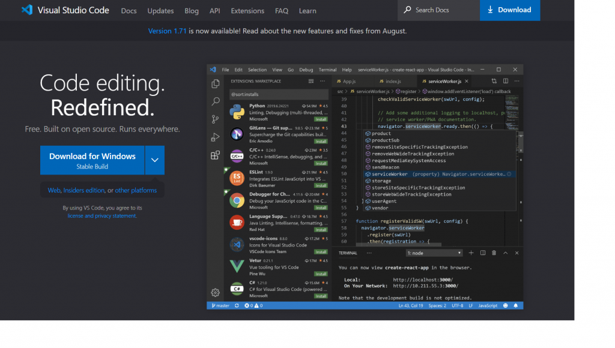This screenshot has width=615, height=348.
Task: Open Source Control icon in activity bar
Action: tap(216, 119)
